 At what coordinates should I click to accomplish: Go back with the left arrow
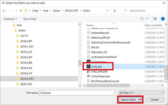point(4,11)
